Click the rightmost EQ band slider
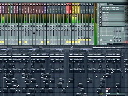This screenshot has height=96, width=128. coord(120,31)
